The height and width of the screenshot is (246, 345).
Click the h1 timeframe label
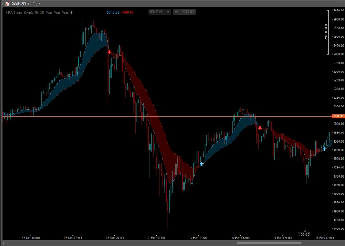(x=34, y=3)
